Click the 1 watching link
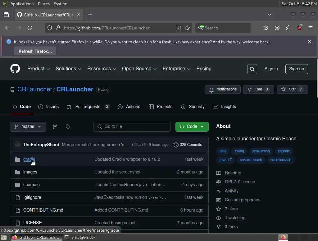Viewport: 318px width, 241px height. point(235,218)
